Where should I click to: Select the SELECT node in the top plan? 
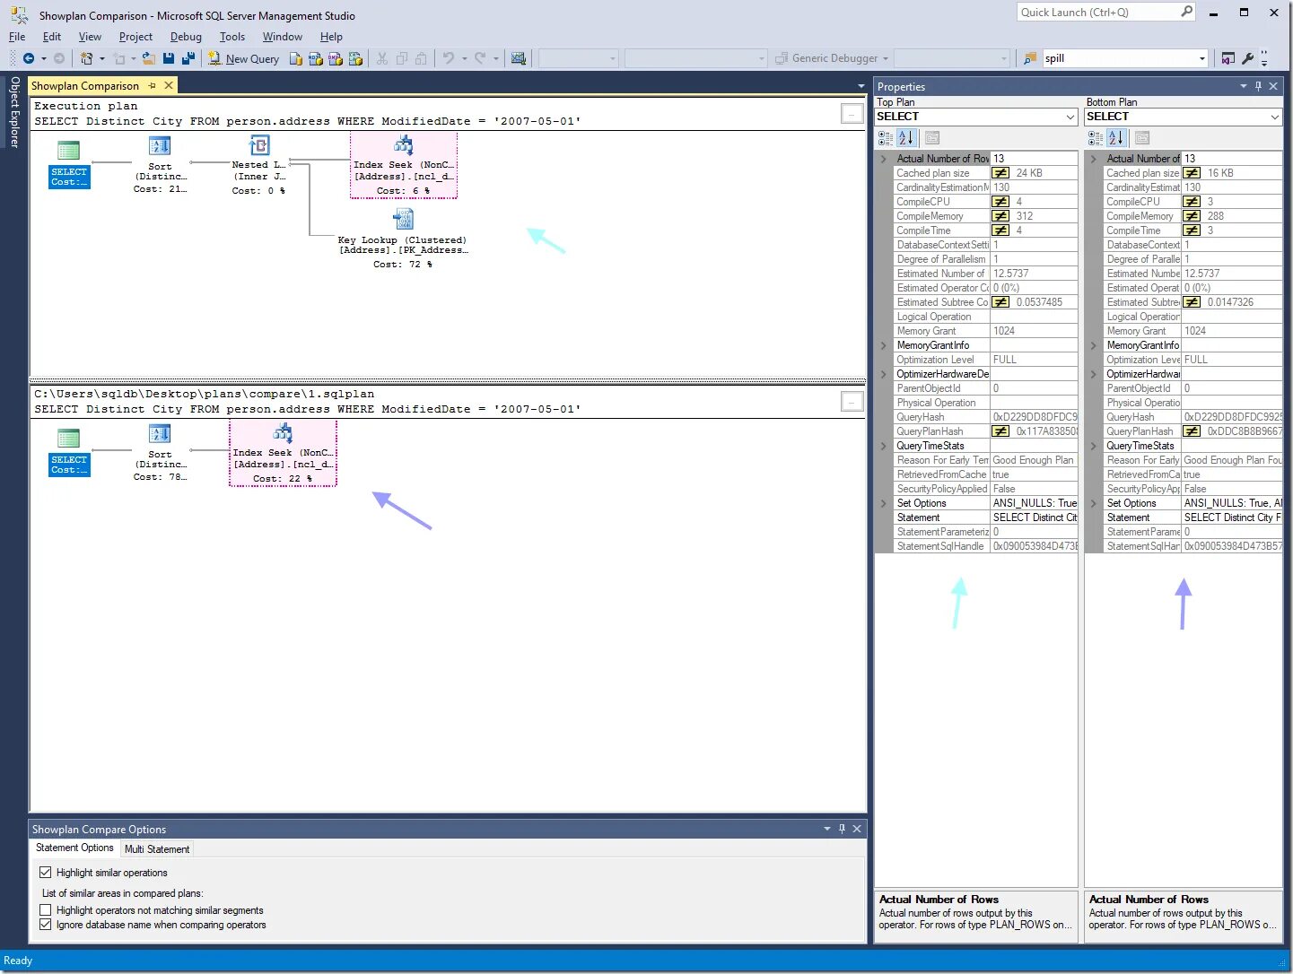click(69, 164)
